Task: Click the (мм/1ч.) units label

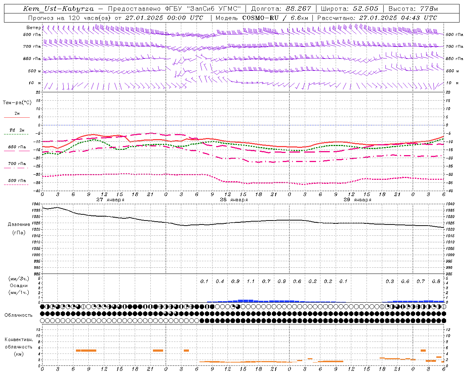Action: pyautogui.click(x=19, y=292)
